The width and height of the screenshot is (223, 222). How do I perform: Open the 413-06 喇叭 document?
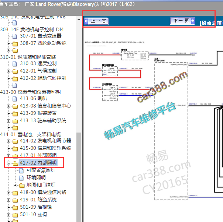coord(34,98)
